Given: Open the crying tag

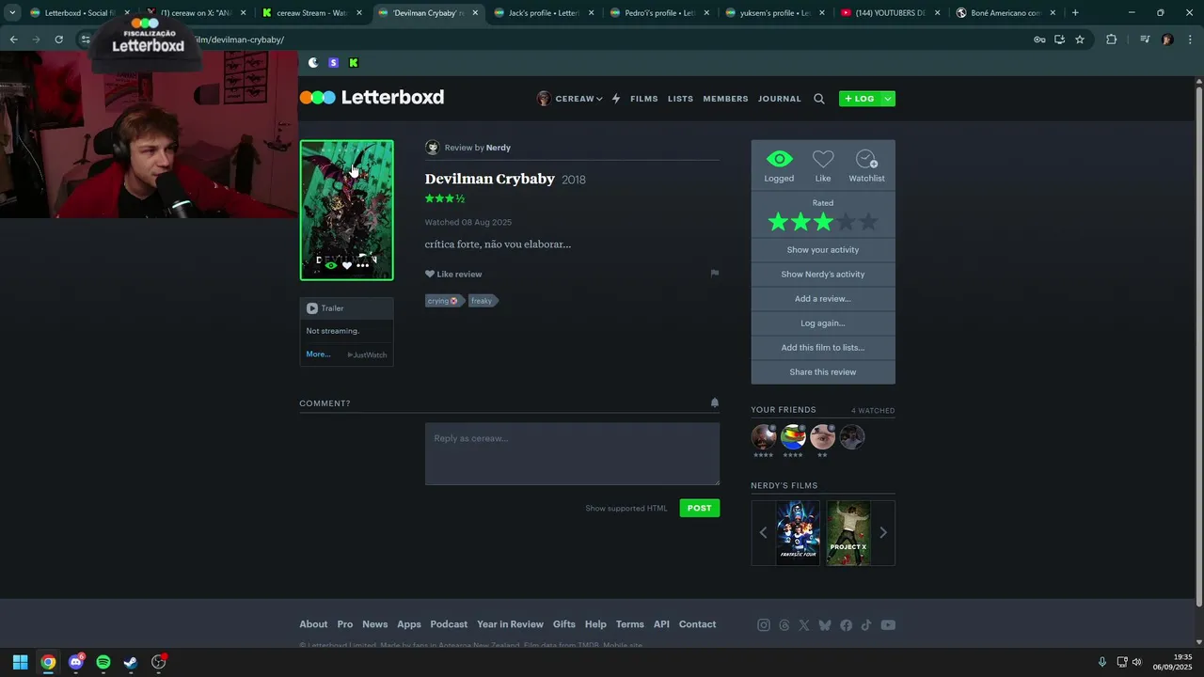Looking at the screenshot, I should tap(444, 301).
